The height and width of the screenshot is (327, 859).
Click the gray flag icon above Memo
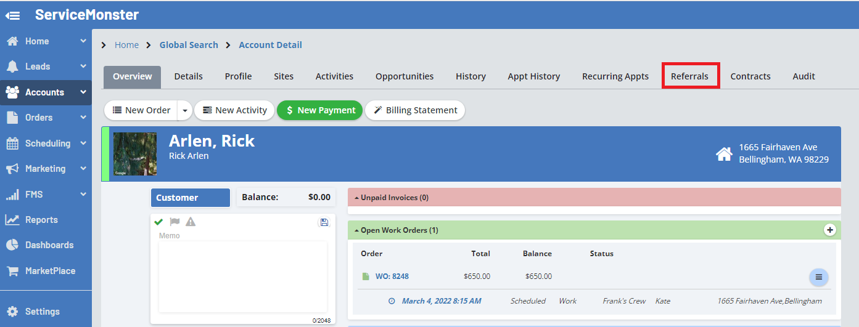pos(175,222)
